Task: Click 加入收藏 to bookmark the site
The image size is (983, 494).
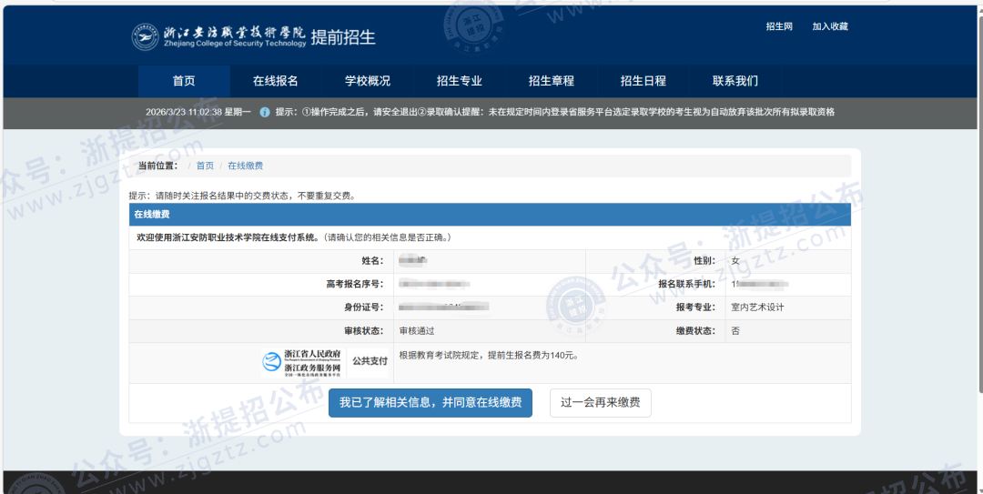Action: (x=829, y=26)
